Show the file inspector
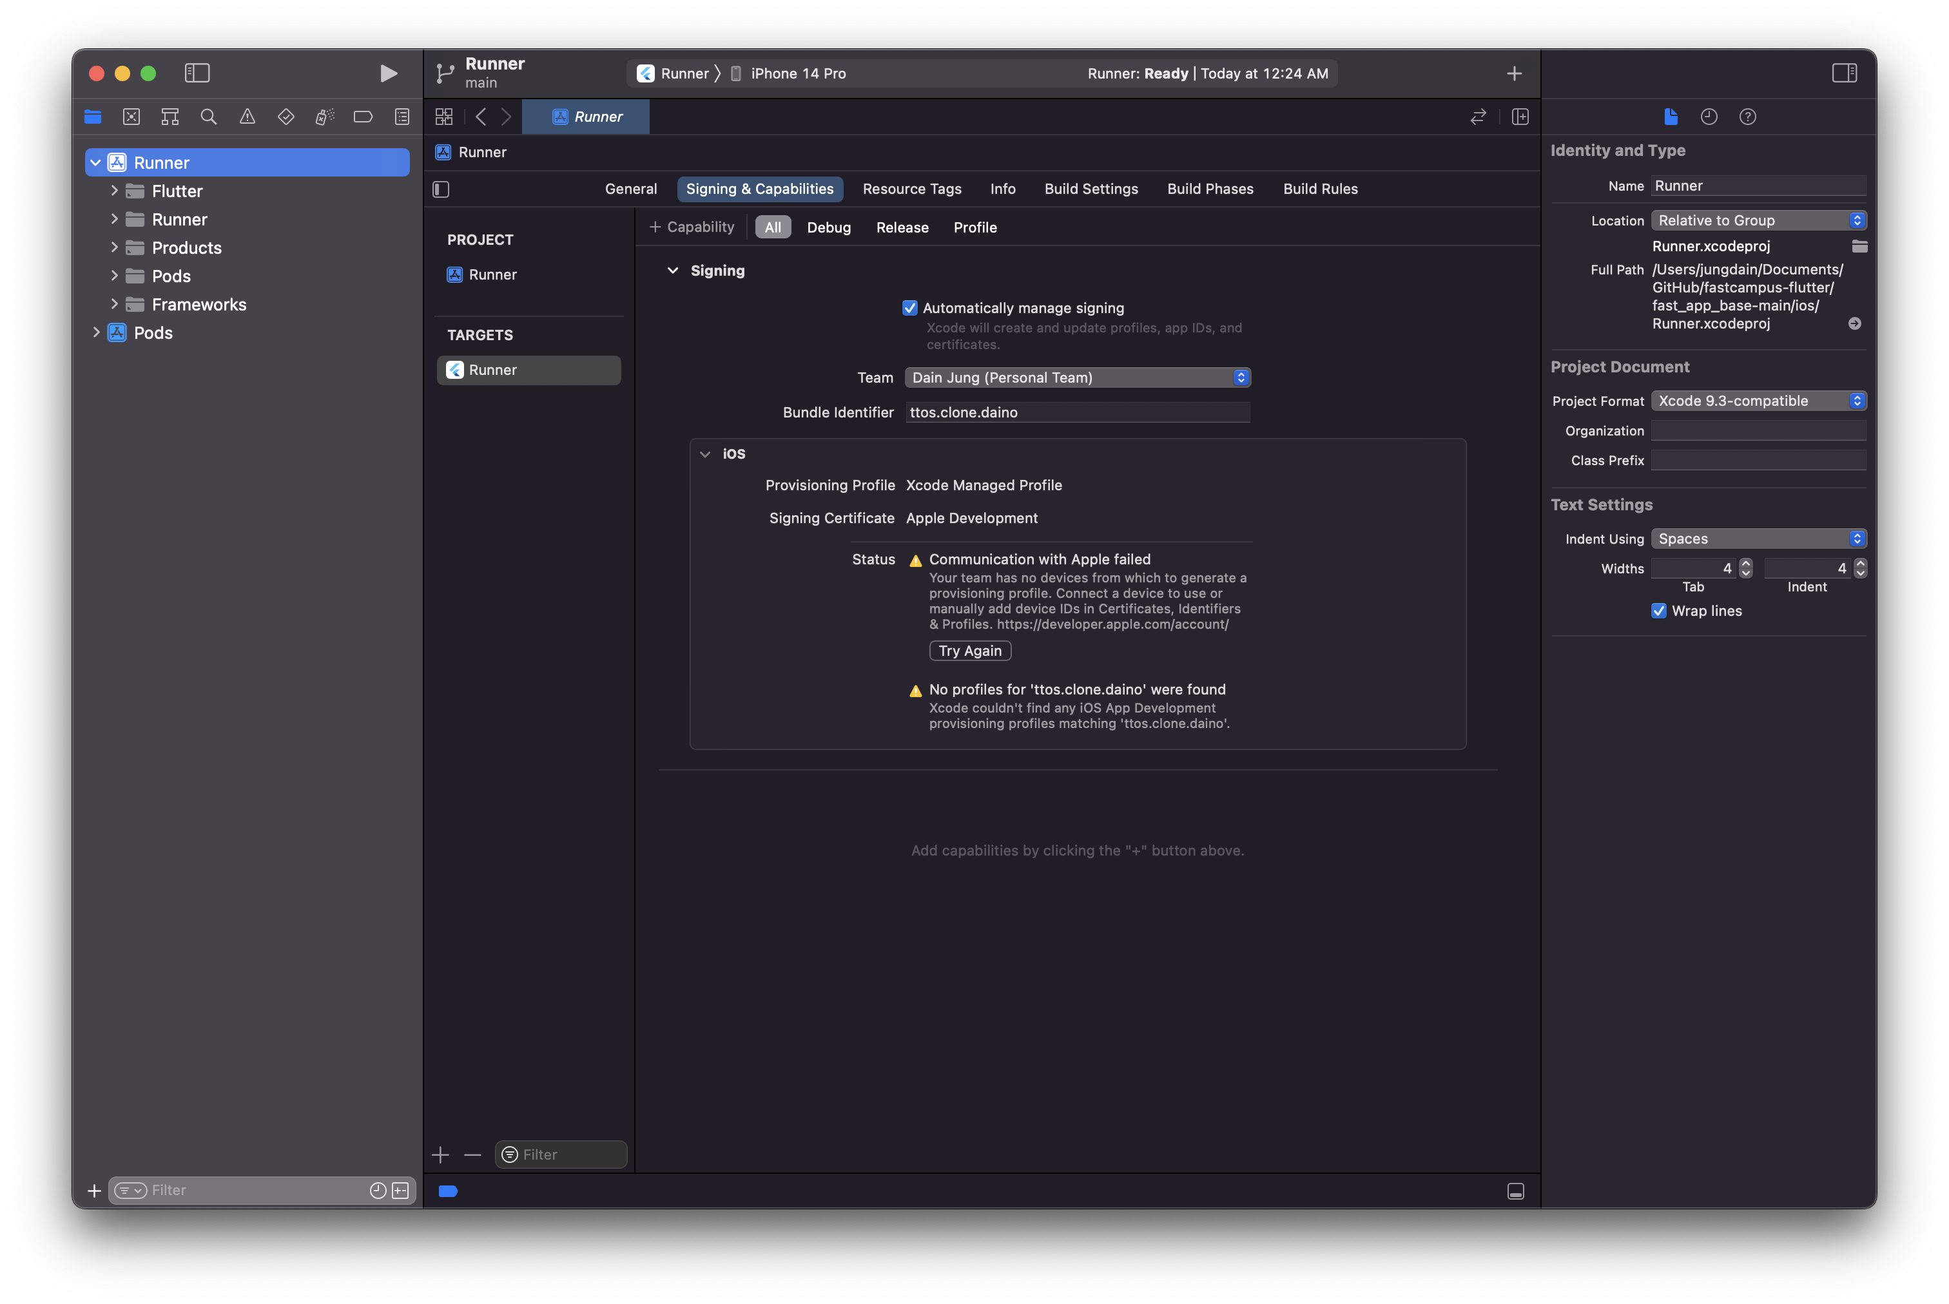The height and width of the screenshot is (1304, 1949). tap(1671, 117)
